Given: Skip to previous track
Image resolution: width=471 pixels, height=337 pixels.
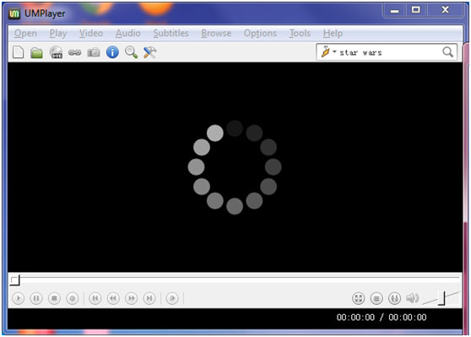Looking at the screenshot, I should click(95, 298).
